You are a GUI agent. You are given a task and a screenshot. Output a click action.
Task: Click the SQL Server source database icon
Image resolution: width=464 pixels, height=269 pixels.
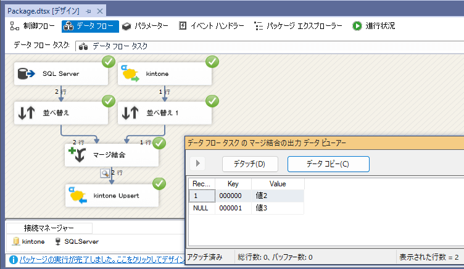26,73
